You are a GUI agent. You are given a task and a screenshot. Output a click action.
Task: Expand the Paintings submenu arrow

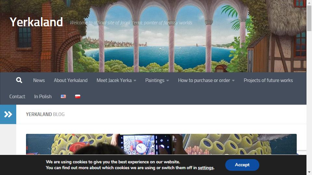tap(168, 81)
